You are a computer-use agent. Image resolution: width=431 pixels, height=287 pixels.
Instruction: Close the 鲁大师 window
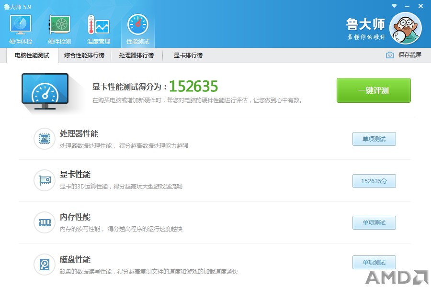pyautogui.click(x=420, y=6)
